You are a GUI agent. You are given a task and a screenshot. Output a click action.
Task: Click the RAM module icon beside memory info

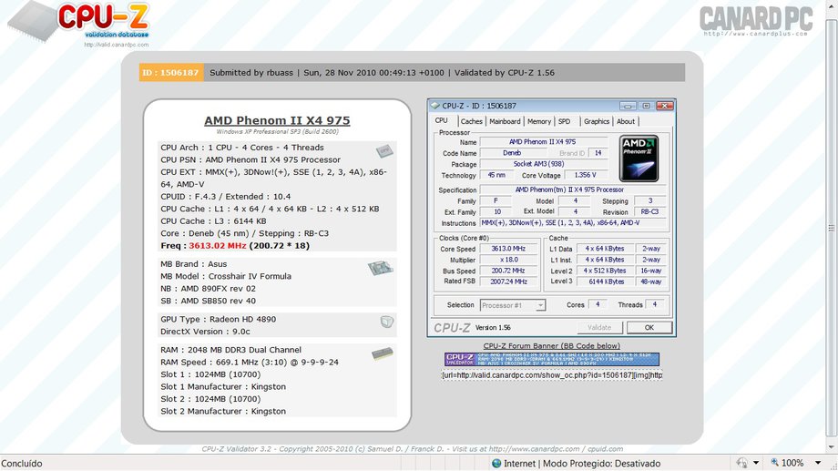tap(382, 353)
